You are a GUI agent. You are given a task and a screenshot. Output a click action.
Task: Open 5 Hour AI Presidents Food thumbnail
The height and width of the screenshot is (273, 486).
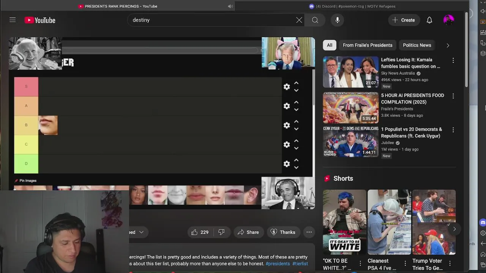(351, 108)
